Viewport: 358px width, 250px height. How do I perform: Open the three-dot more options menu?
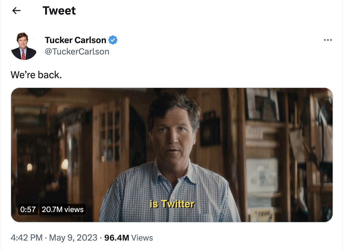(328, 40)
